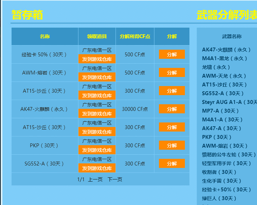
Task: Click 武器名称 list header
Action: pos(231,36)
